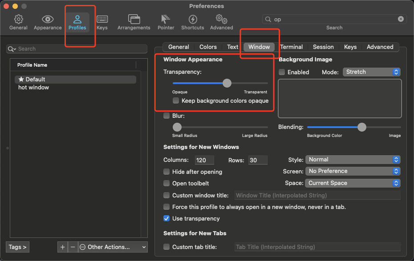Open Shortcuts preferences lightning icon
This screenshot has width=414, height=261.
(x=192, y=19)
